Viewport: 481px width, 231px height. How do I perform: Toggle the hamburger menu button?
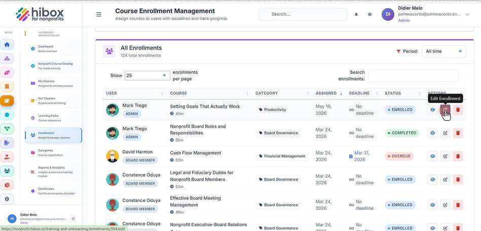(x=99, y=14)
